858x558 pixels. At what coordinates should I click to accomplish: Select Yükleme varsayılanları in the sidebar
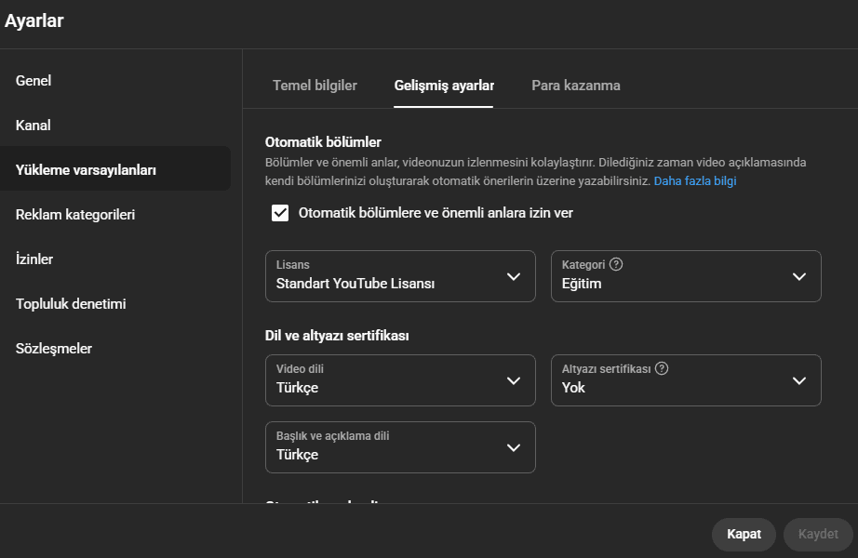click(x=86, y=170)
